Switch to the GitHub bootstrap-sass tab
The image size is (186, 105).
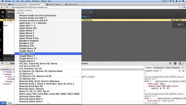[74, 4]
